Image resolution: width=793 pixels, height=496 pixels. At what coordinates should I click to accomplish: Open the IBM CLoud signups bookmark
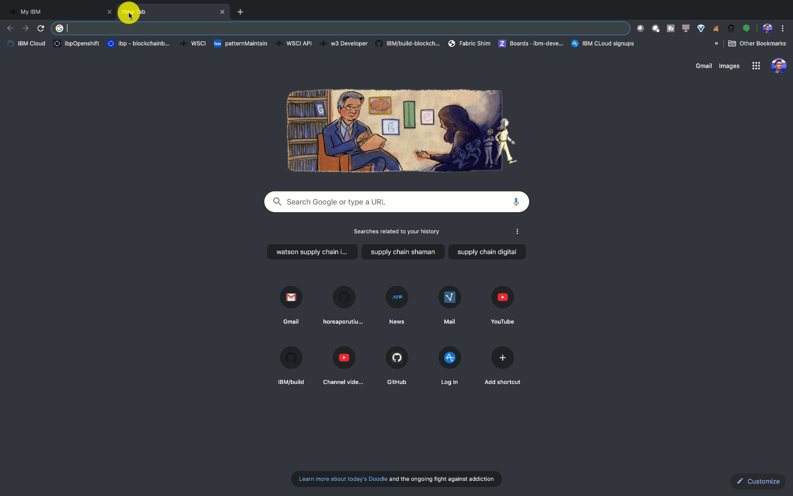[603, 44]
